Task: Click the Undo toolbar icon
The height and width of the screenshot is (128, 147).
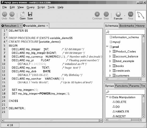Action: [x=4, y=14]
